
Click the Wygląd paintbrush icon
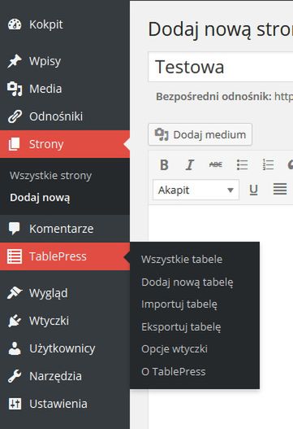coord(15,293)
